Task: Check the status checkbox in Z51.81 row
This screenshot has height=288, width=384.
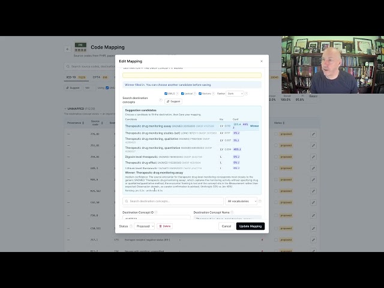Action: click(x=276, y=145)
